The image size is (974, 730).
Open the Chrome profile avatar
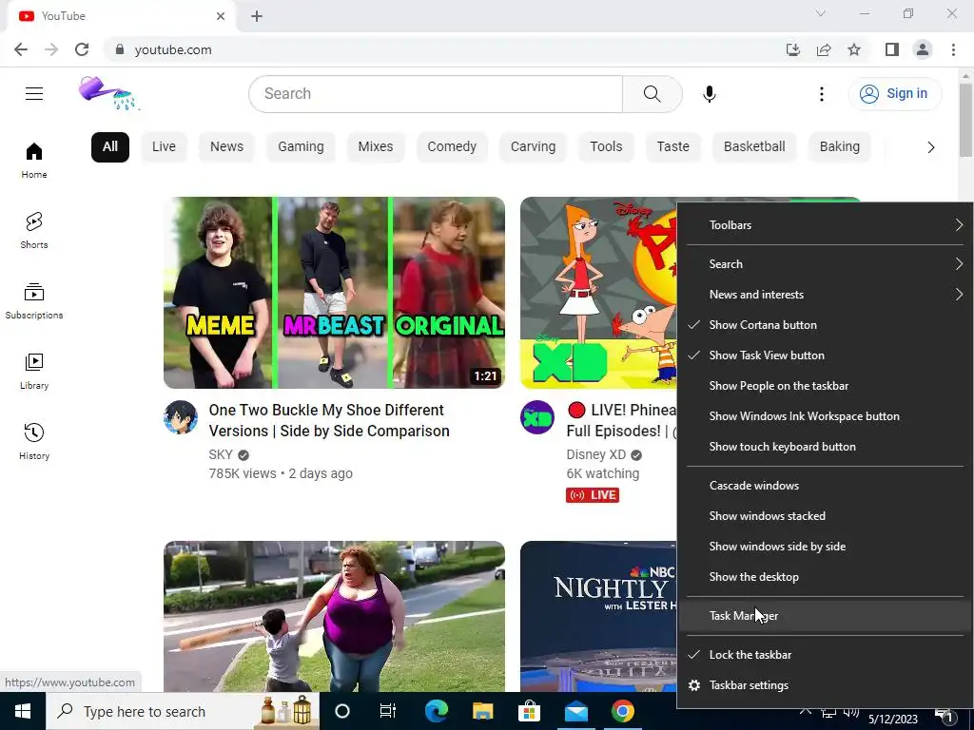click(923, 49)
